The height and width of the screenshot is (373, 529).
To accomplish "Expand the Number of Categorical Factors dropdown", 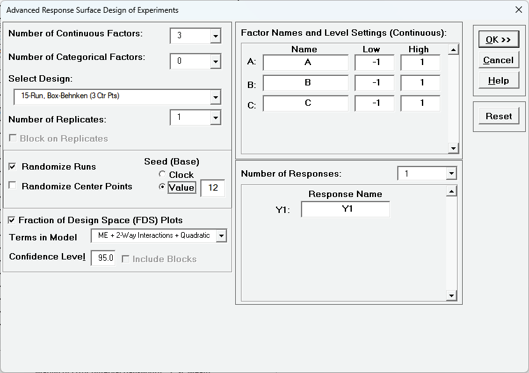I will [215, 62].
